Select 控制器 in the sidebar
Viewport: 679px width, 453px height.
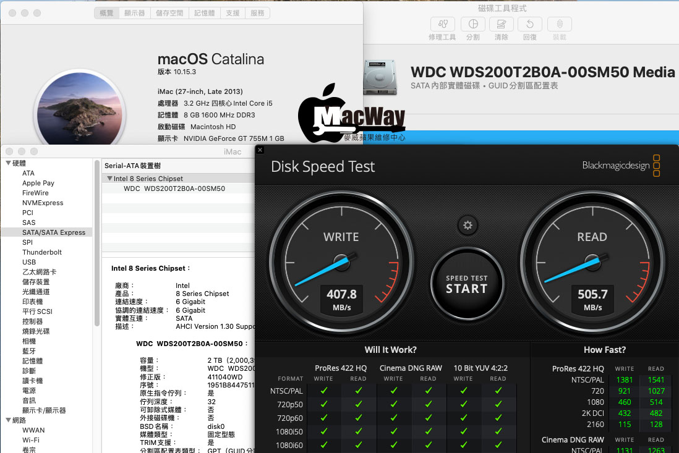pos(33,321)
